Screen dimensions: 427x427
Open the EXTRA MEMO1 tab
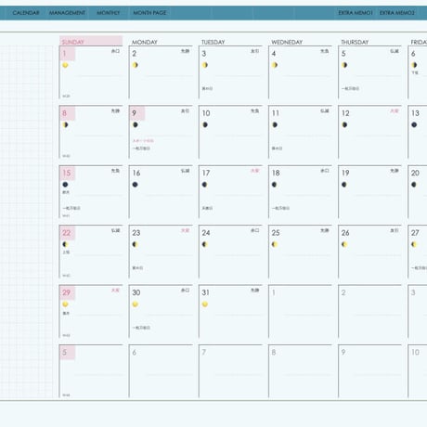[x=356, y=13]
